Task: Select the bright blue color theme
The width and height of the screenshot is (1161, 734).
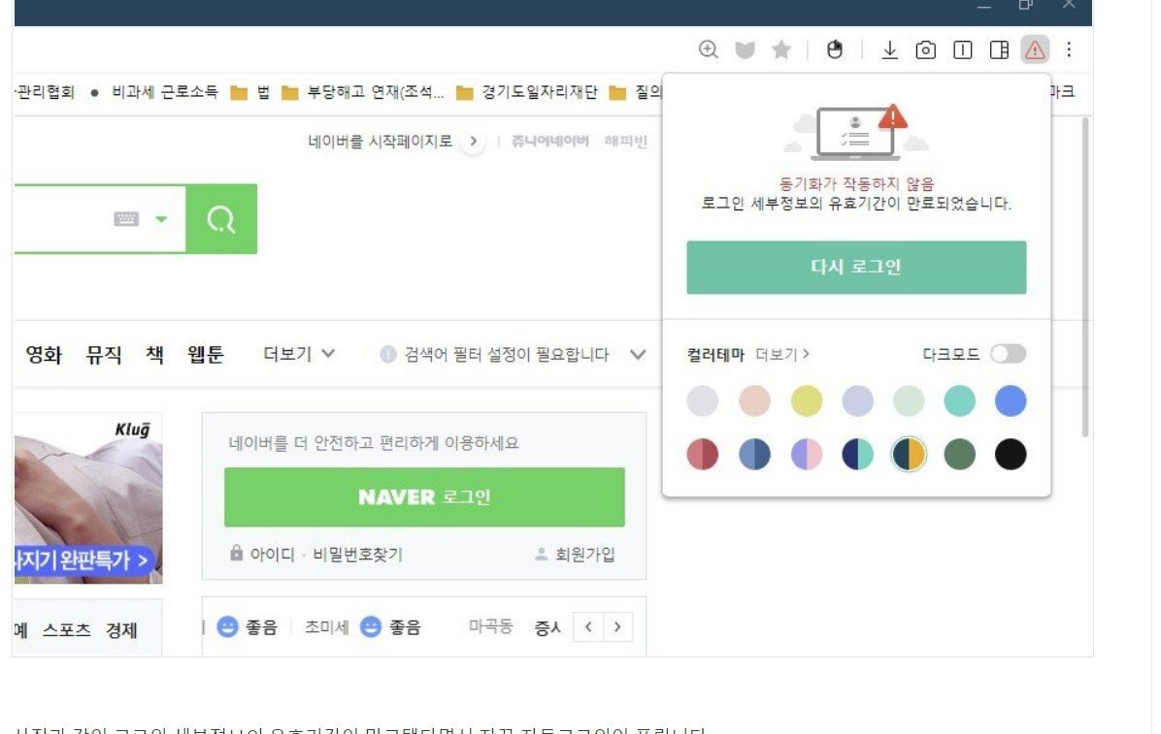Action: pyautogui.click(x=1011, y=401)
